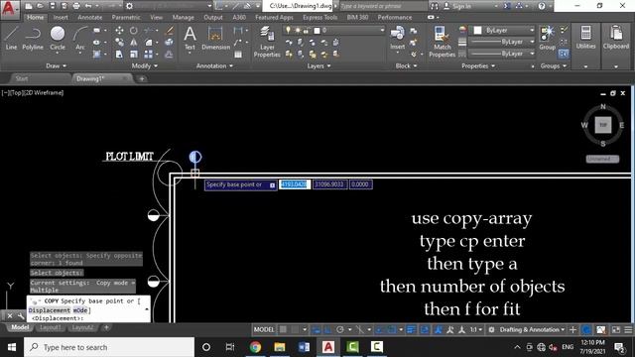The image size is (635, 357).
Task: Switch to the View ribbon tab
Action: (x=156, y=18)
